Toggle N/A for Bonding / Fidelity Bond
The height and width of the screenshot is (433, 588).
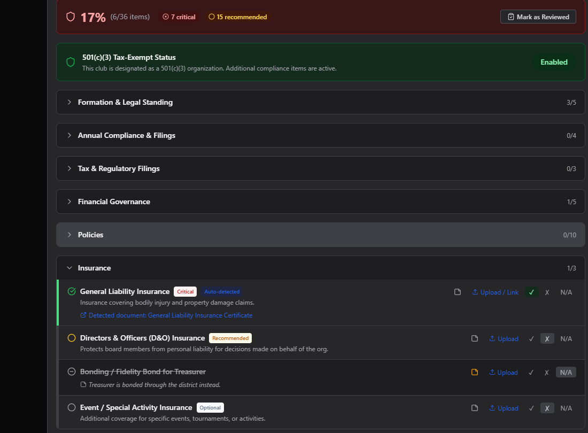coord(566,372)
